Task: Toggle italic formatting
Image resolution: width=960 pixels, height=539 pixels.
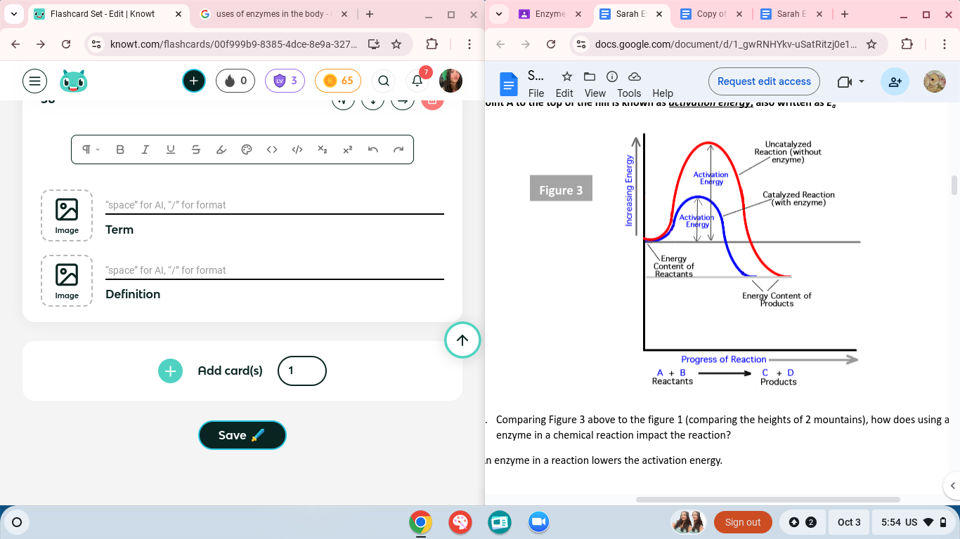Action: [x=145, y=149]
